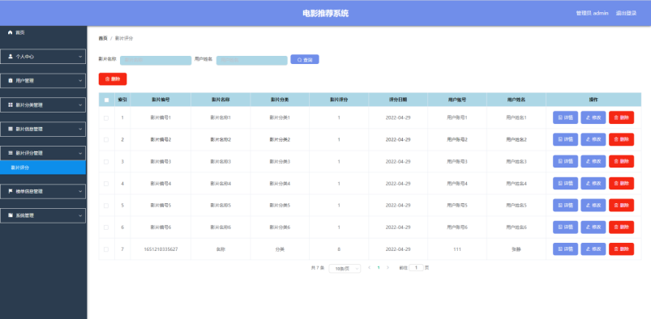Open 详情 for row 影片编号5
The width and height of the screenshot is (651, 319).
(x=566, y=206)
